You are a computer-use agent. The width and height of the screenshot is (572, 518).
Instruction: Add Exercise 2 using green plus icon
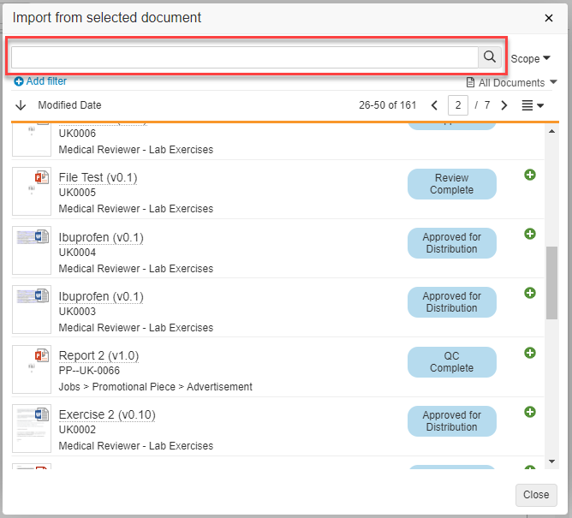click(530, 412)
